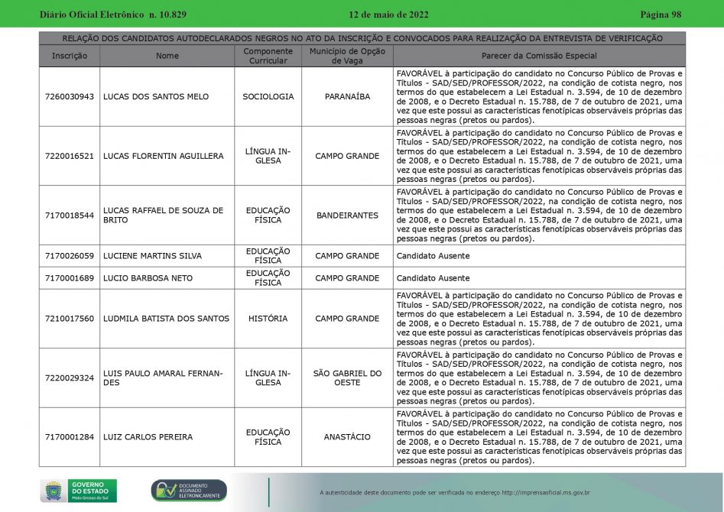This screenshot has height=512, width=724.
Task: Click the Município de Opção de Vaga header
Action: 347,56
